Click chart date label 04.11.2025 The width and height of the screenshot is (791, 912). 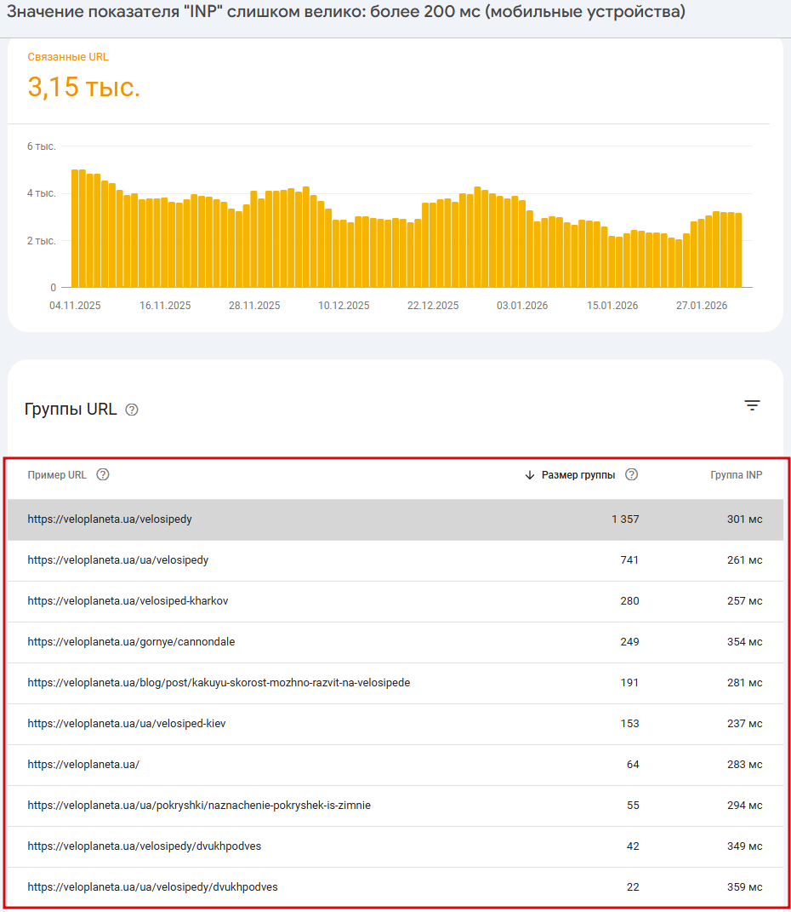click(x=75, y=306)
